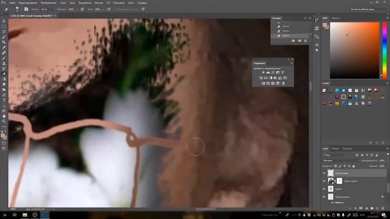Screen dimensions: 390x219
Task: Toggle Эффекты visibility eye
Action: click(x=332, y=203)
